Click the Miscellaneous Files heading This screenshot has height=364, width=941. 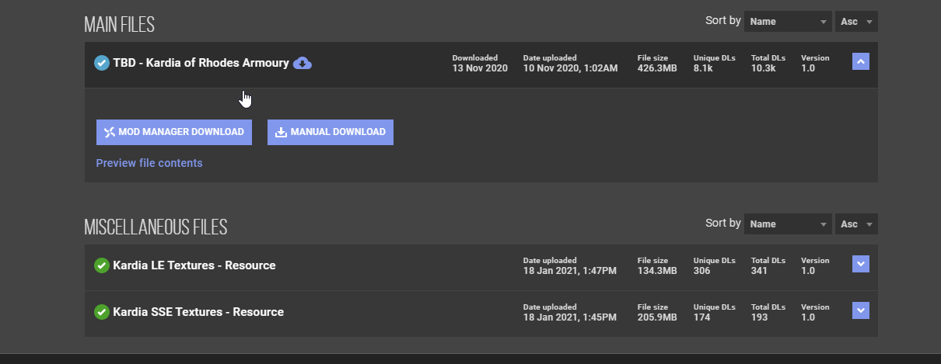pyautogui.click(x=156, y=227)
